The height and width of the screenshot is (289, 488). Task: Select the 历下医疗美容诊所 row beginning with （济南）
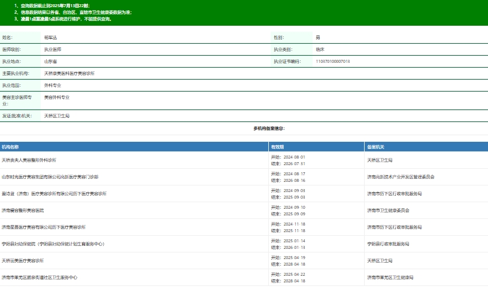pyautogui.click(x=54, y=194)
